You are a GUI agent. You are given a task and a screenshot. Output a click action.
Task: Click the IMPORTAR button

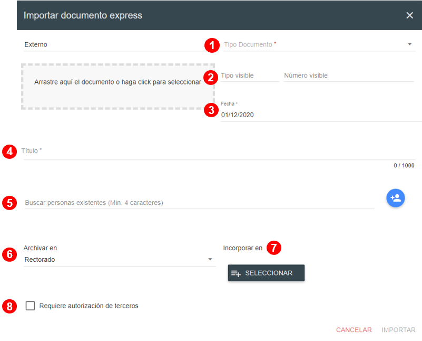(398, 330)
